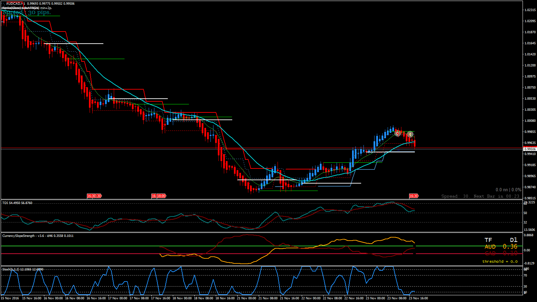Select the leftmost 16:30 event flag

92,196
